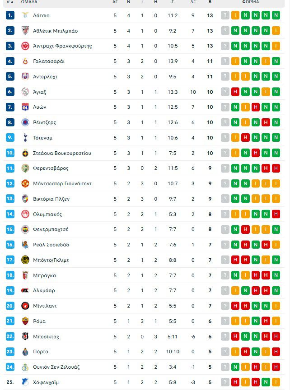
Task: Open the Φενερμπαχτσέ team link
Action: pyautogui.click(x=51, y=230)
